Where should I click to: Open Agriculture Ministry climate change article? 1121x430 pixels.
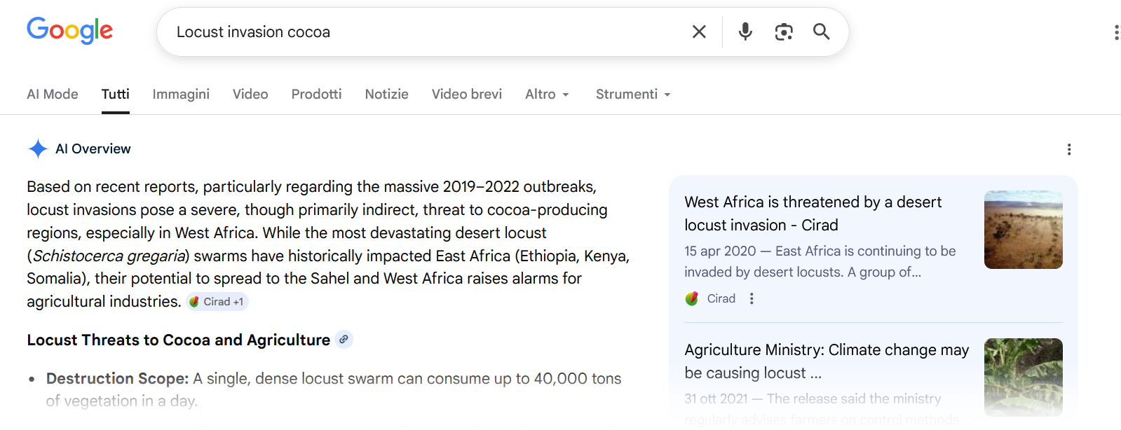(x=826, y=361)
